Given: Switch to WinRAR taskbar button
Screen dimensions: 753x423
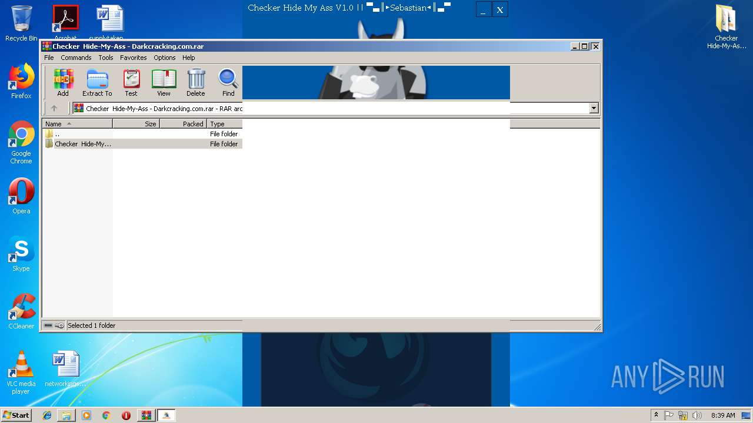Looking at the screenshot, I should pyautogui.click(x=146, y=415).
